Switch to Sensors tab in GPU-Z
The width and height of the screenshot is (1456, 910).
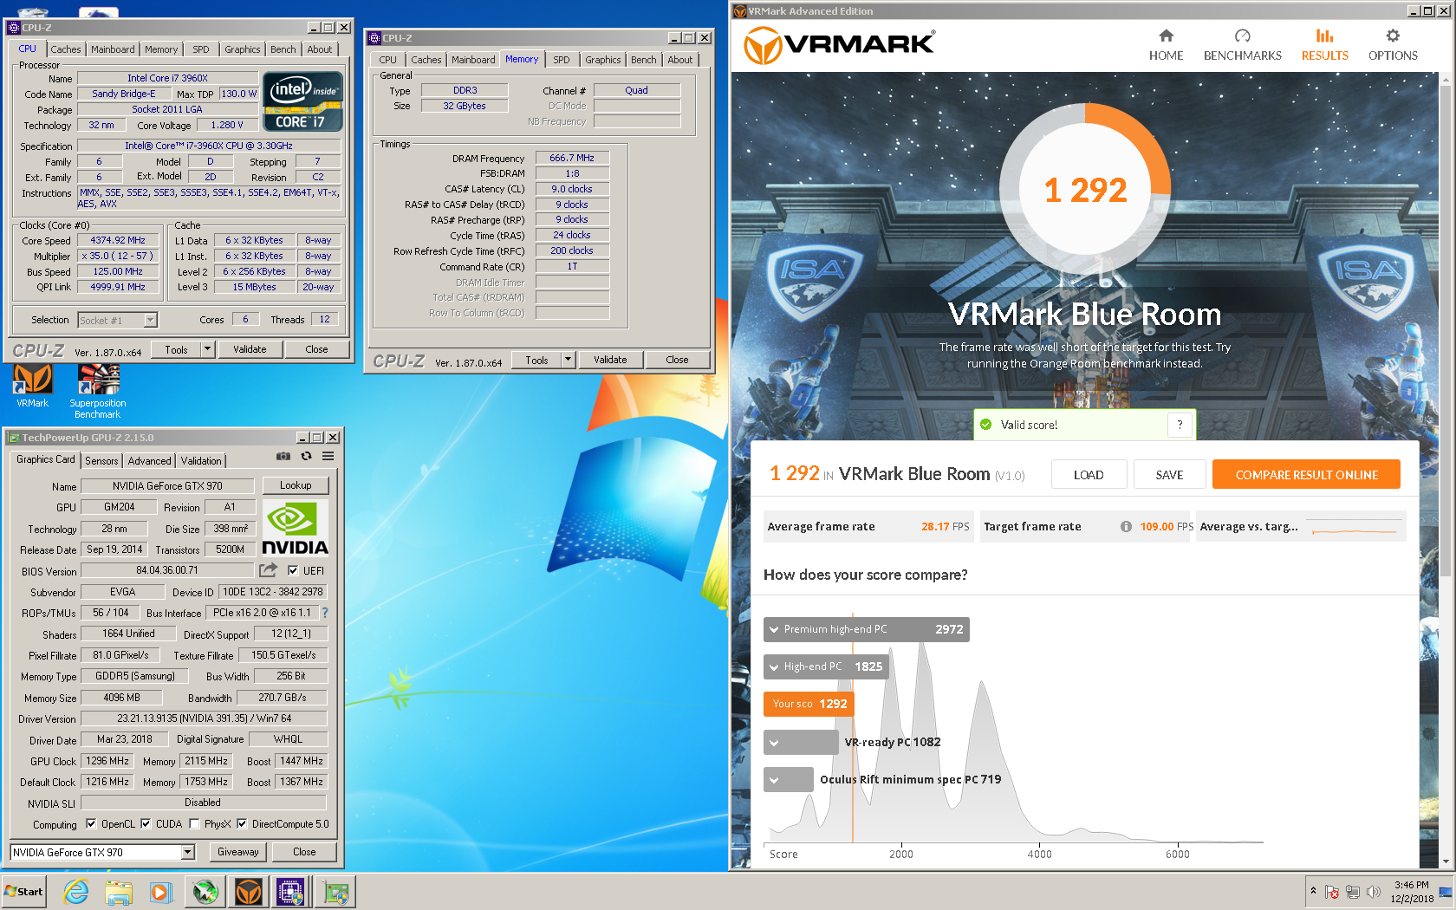(101, 461)
